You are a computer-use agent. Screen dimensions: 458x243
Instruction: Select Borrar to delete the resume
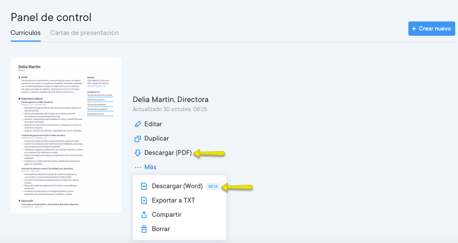point(161,229)
